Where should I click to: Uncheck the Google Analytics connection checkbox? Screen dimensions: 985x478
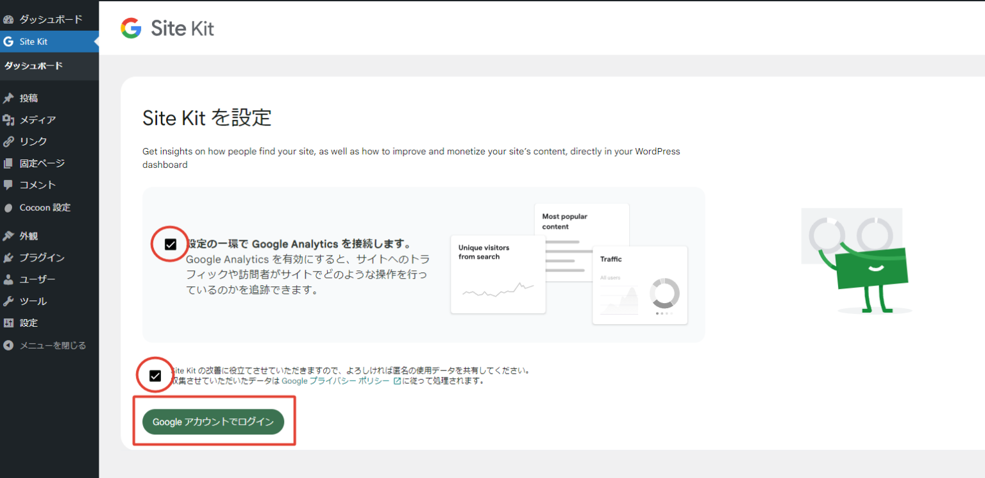tap(171, 244)
